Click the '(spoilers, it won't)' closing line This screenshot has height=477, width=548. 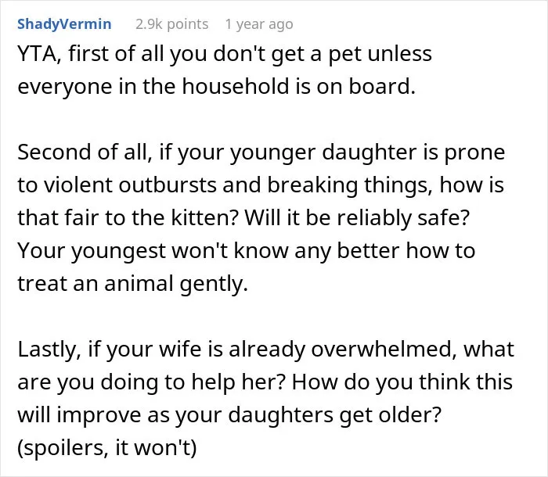(x=107, y=447)
